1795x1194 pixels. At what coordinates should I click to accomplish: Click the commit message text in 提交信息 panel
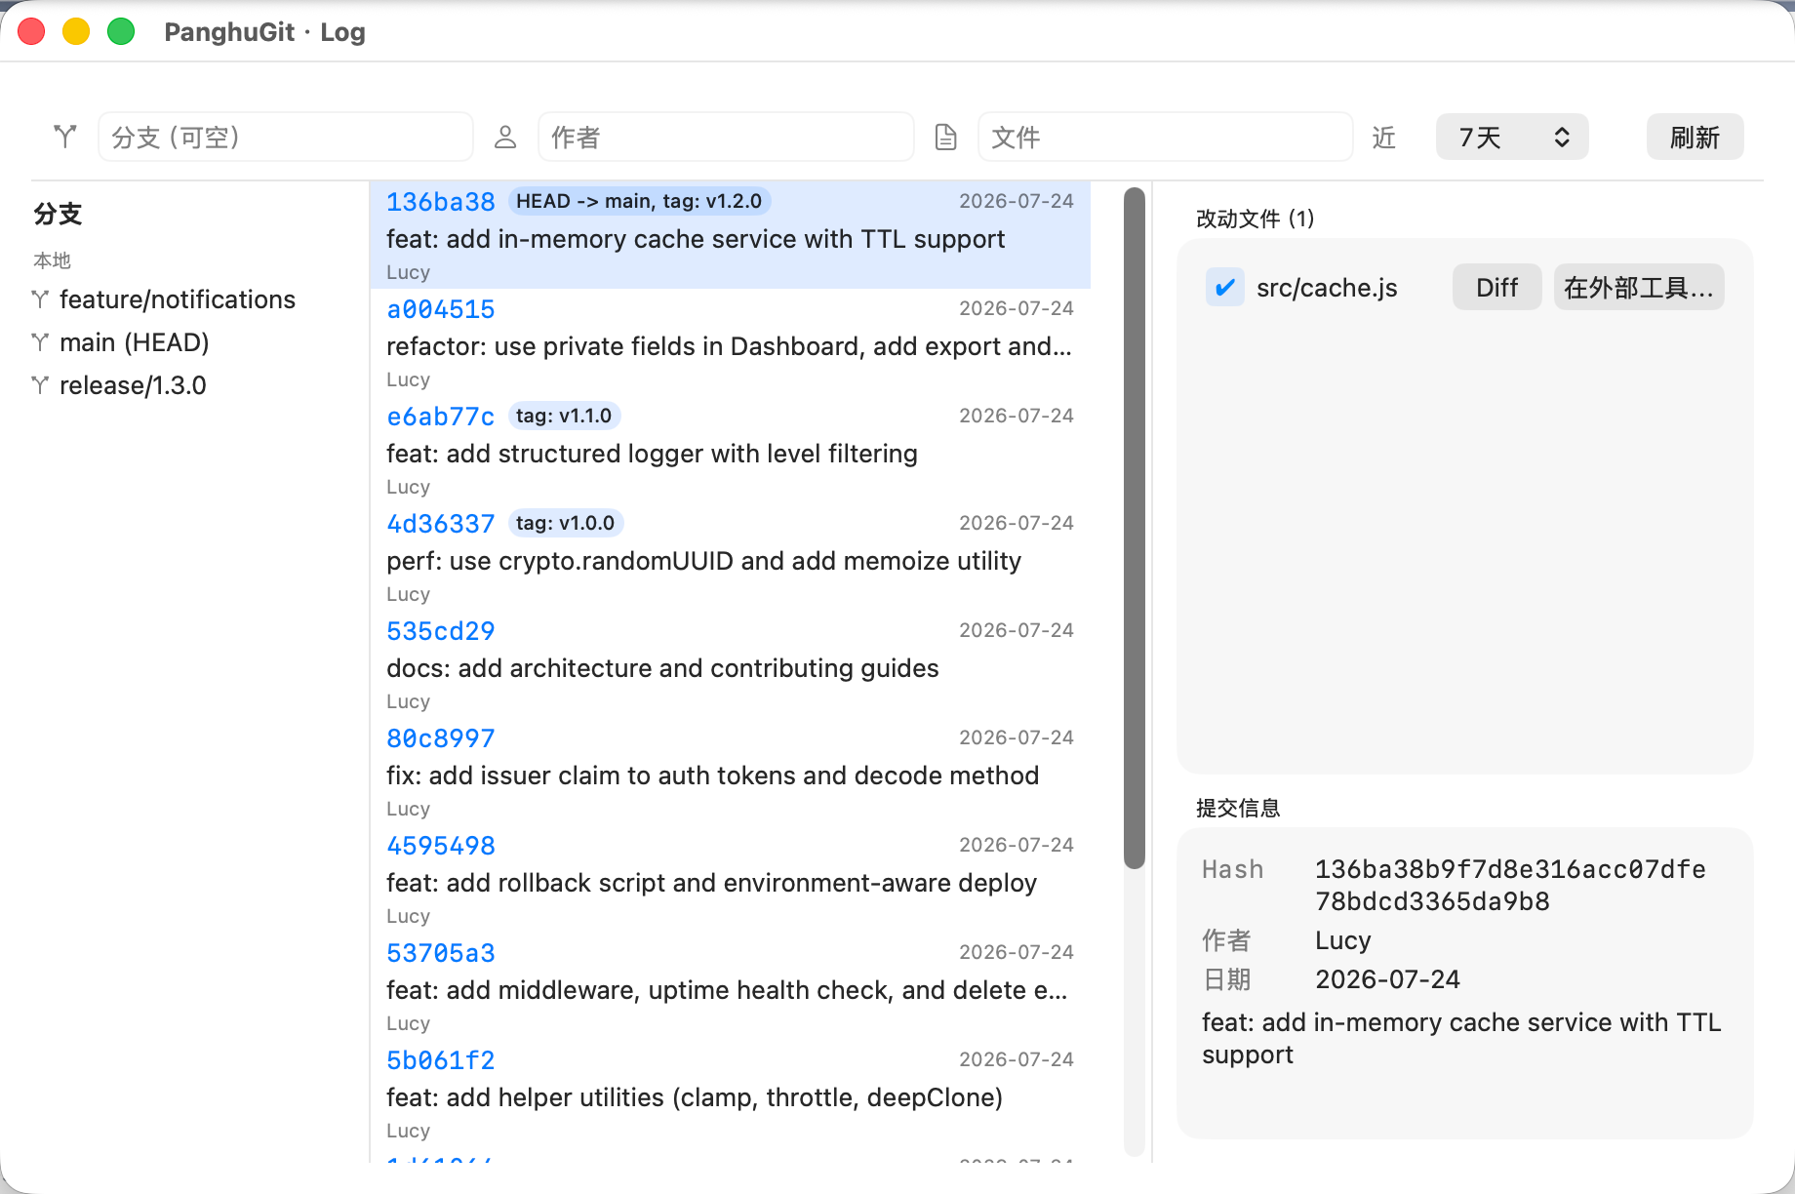tap(1461, 1038)
